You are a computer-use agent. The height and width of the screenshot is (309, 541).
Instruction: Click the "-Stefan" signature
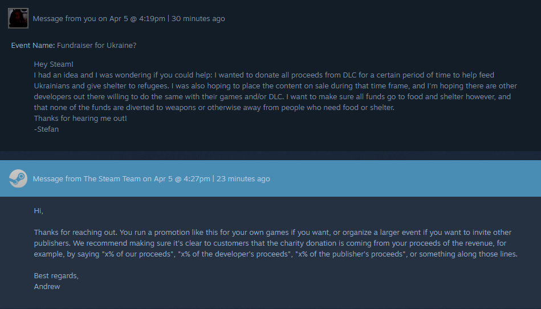(46, 129)
